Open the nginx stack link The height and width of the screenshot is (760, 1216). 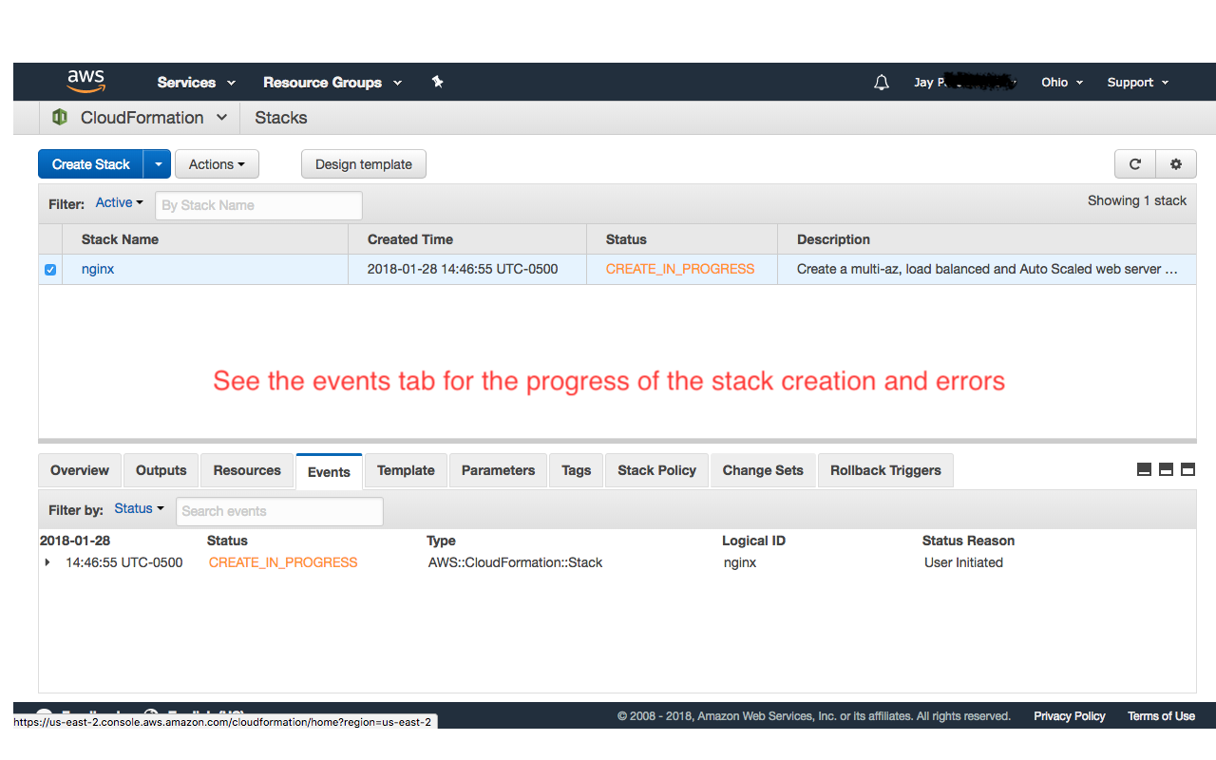coord(98,269)
